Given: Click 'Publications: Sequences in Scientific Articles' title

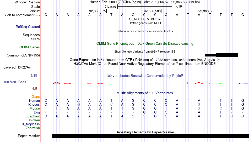Looking at the screenshot, I should [x=145, y=31].
